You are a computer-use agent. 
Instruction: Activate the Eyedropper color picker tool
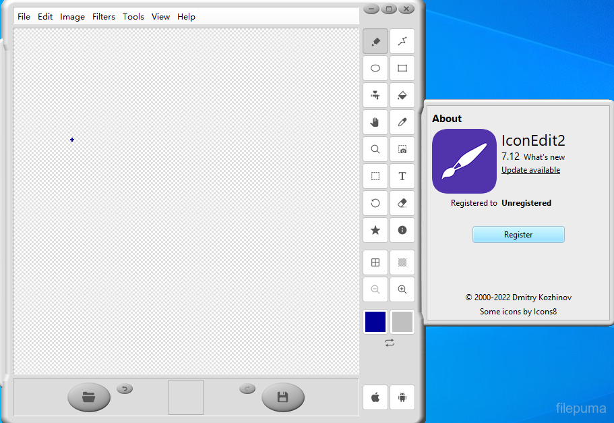click(402, 122)
